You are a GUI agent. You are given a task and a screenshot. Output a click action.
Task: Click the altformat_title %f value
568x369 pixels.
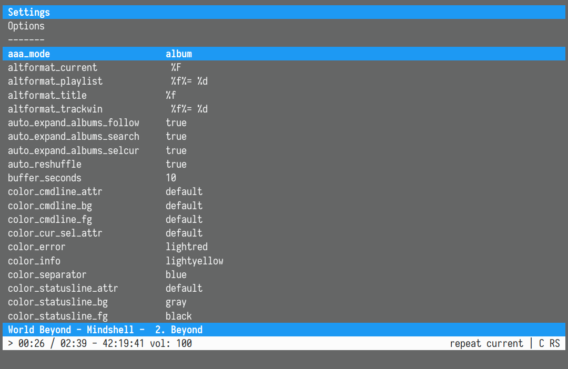[x=170, y=95]
